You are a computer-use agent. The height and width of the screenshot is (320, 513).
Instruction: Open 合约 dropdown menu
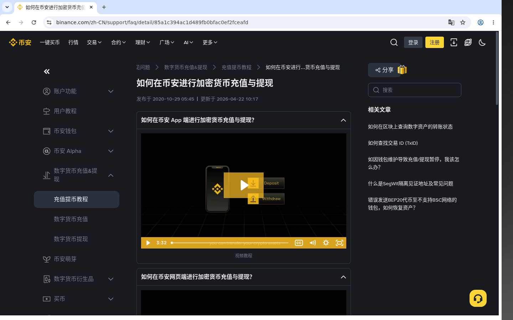pos(119,42)
